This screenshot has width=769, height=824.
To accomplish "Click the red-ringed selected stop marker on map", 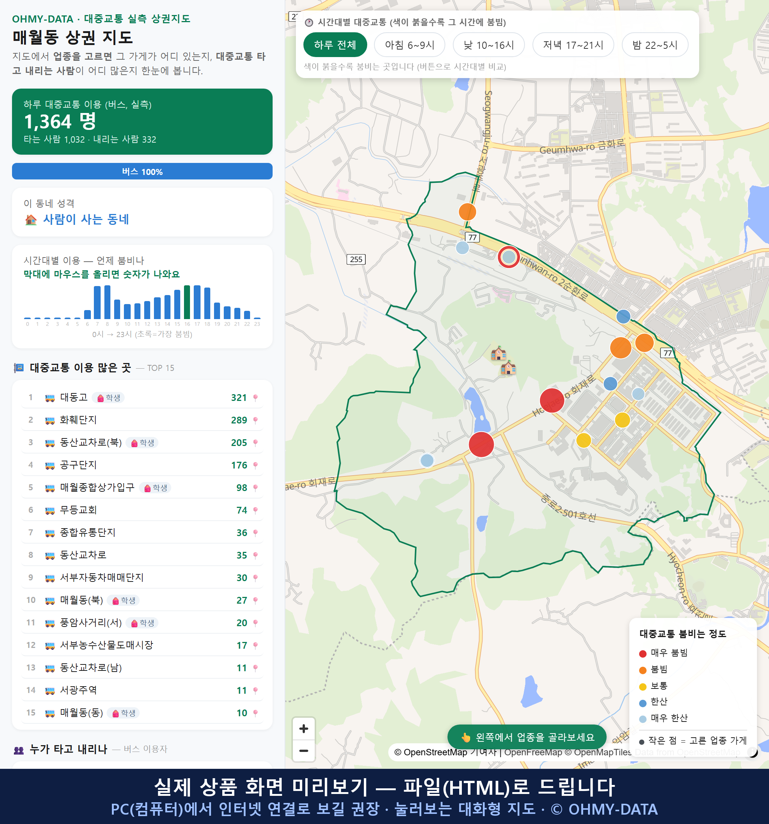I will 509,257.
